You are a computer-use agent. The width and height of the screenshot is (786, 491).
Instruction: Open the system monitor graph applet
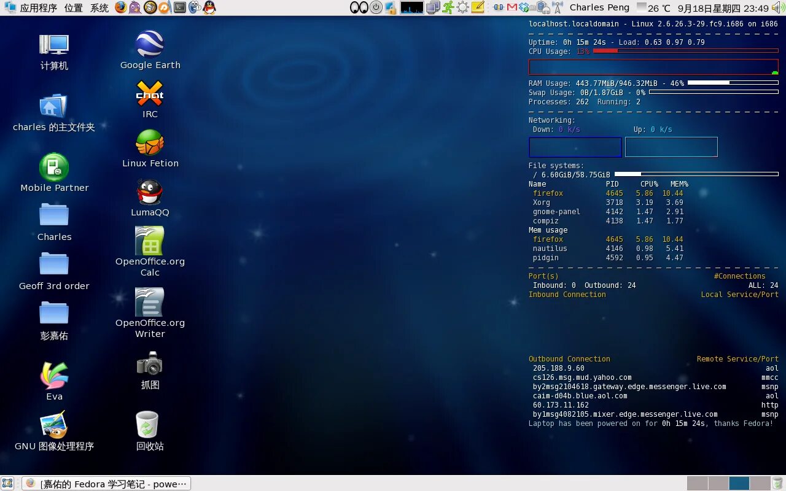click(x=411, y=8)
